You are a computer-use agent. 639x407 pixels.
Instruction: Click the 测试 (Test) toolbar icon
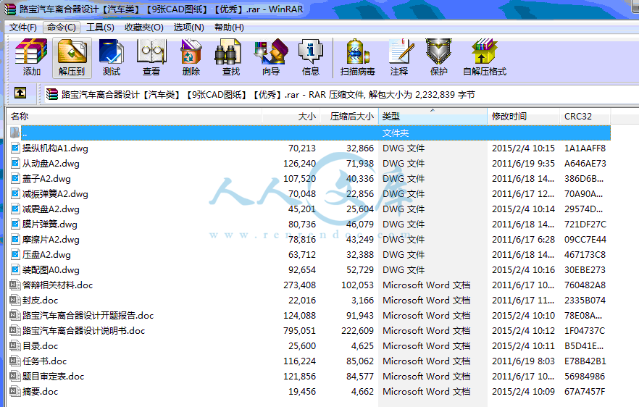pos(112,57)
